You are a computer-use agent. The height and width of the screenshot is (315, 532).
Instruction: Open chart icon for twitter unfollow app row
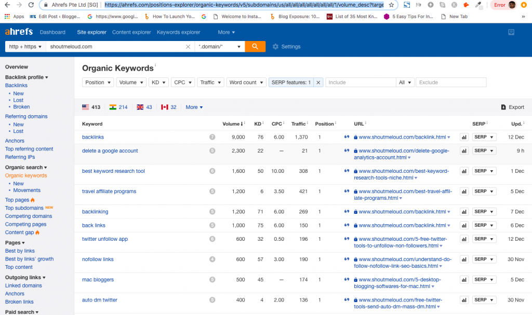(464, 239)
